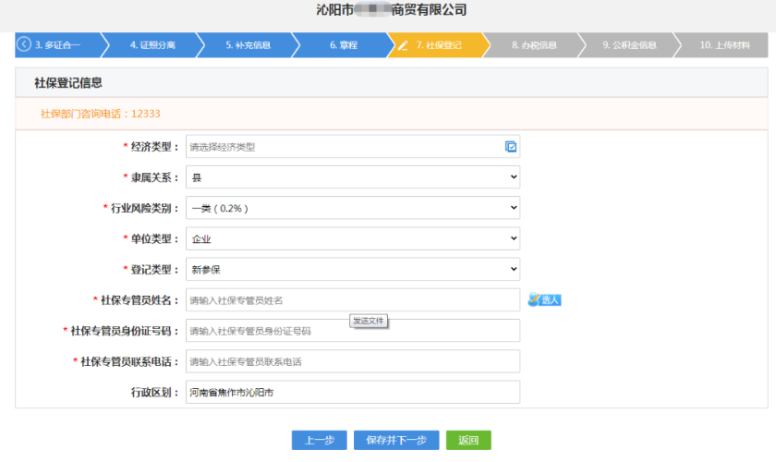Image resolution: width=776 pixels, height=462 pixels.
Task: Click the green 返回 button
Action: [x=468, y=441]
